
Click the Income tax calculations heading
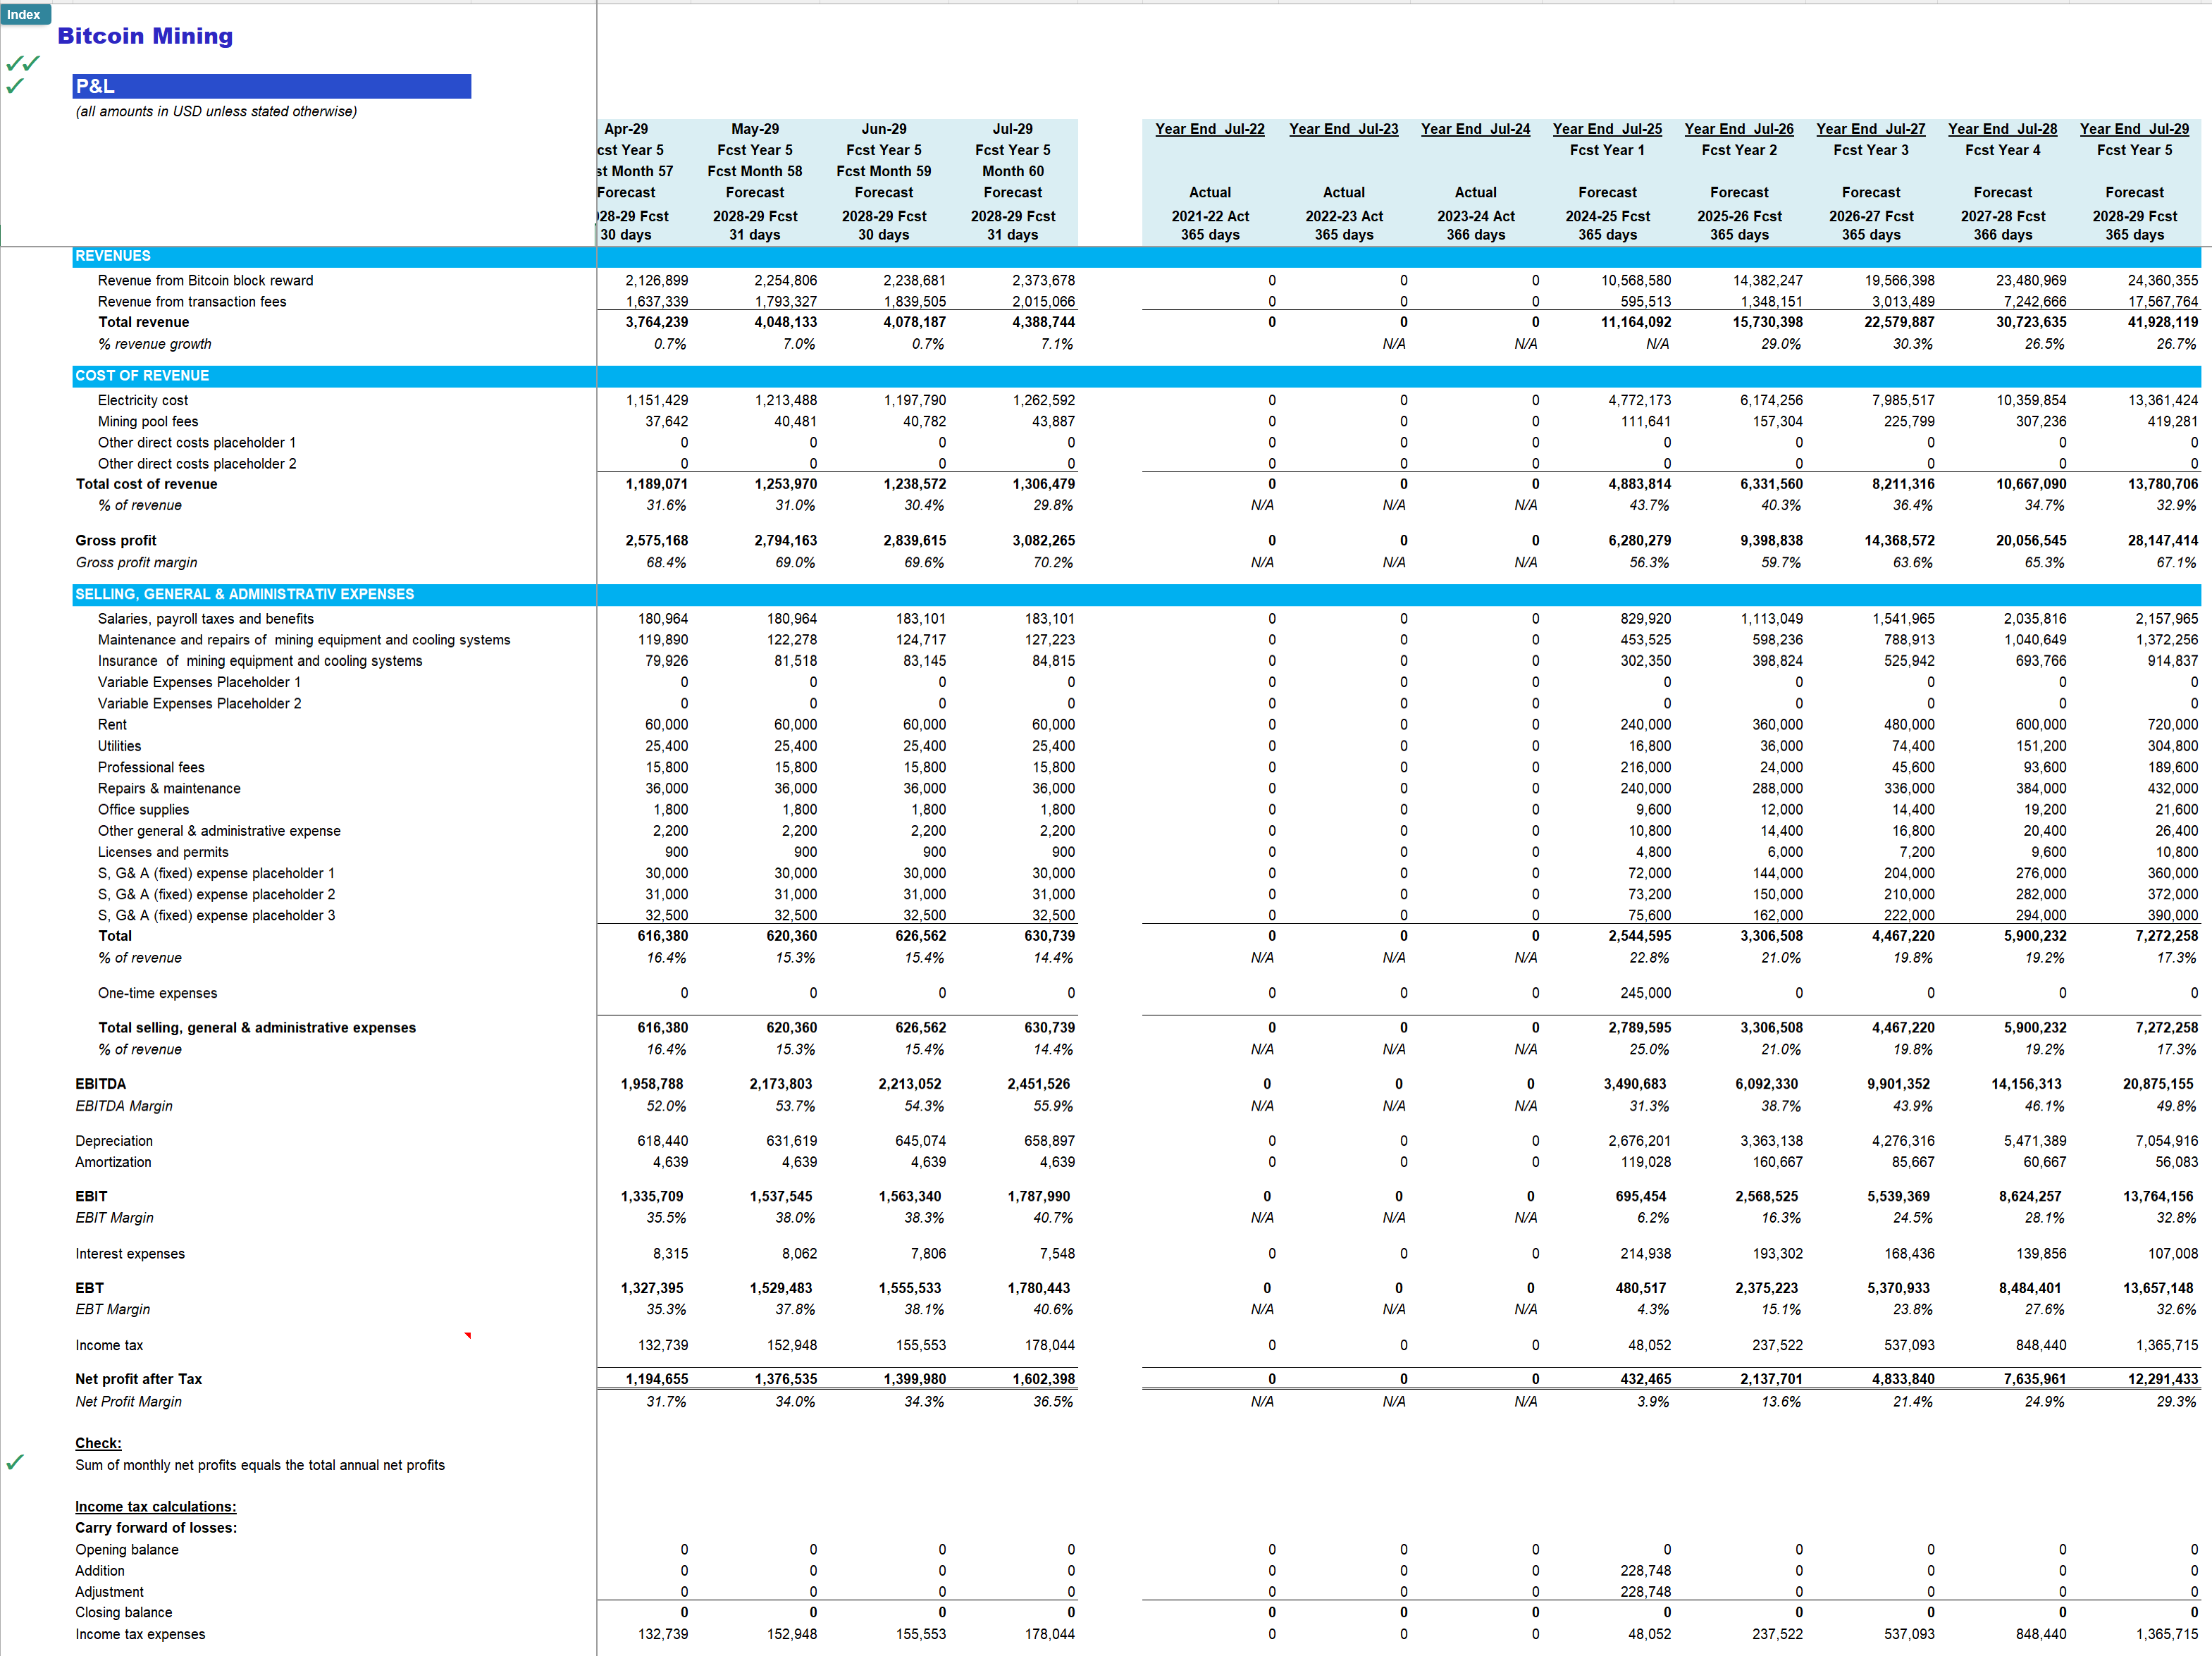point(155,1506)
